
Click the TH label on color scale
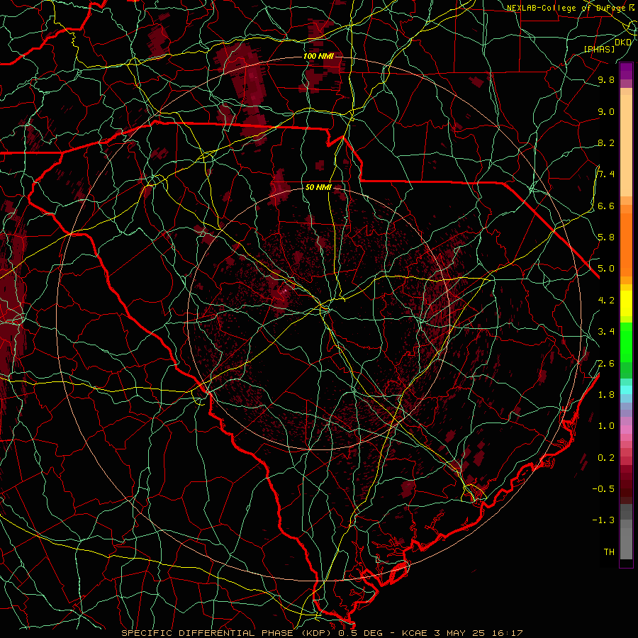click(x=609, y=552)
